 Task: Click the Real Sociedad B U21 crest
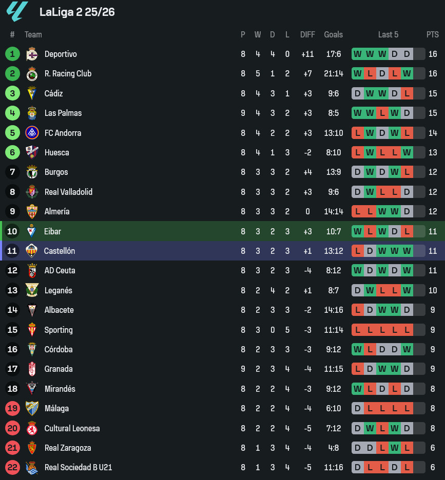(32, 468)
